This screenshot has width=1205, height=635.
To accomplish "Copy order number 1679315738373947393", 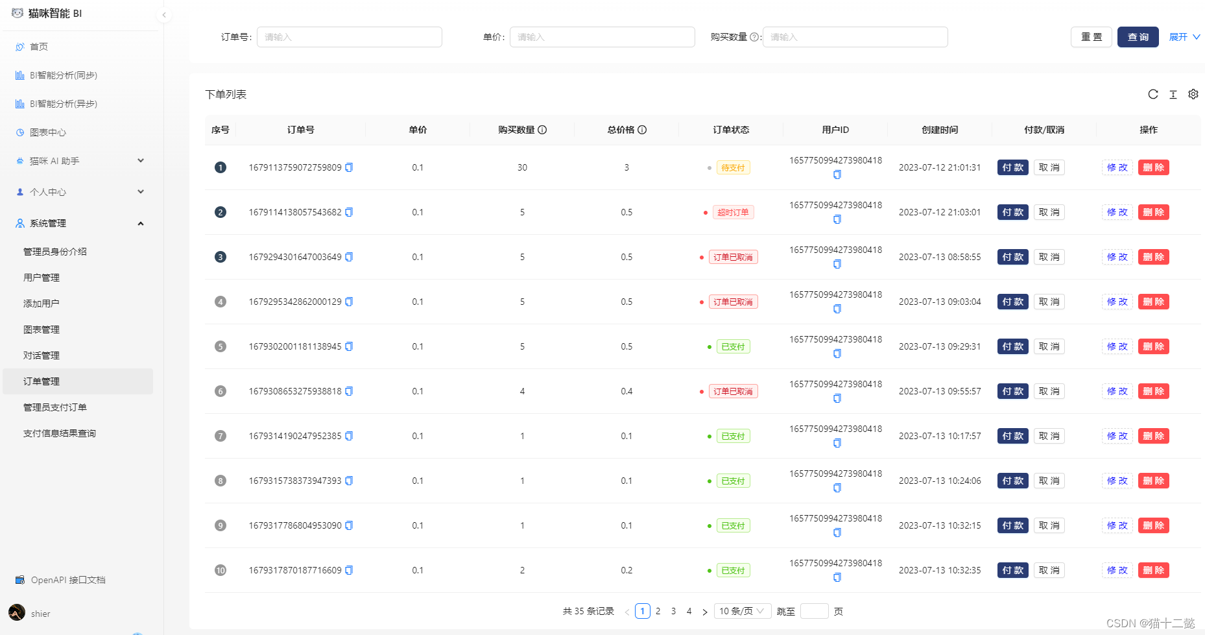I will click(349, 481).
